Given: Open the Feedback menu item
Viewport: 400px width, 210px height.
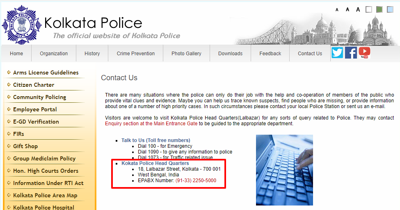Looking at the screenshot, I should click(x=270, y=54).
